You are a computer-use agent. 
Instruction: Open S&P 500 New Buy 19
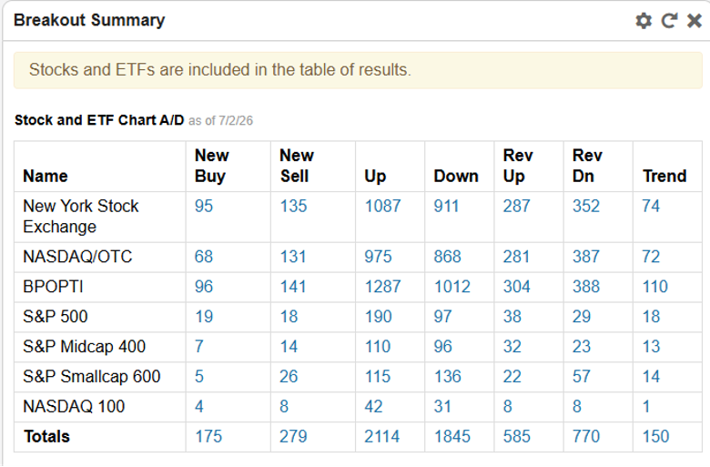pyautogui.click(x=204, y=317)
